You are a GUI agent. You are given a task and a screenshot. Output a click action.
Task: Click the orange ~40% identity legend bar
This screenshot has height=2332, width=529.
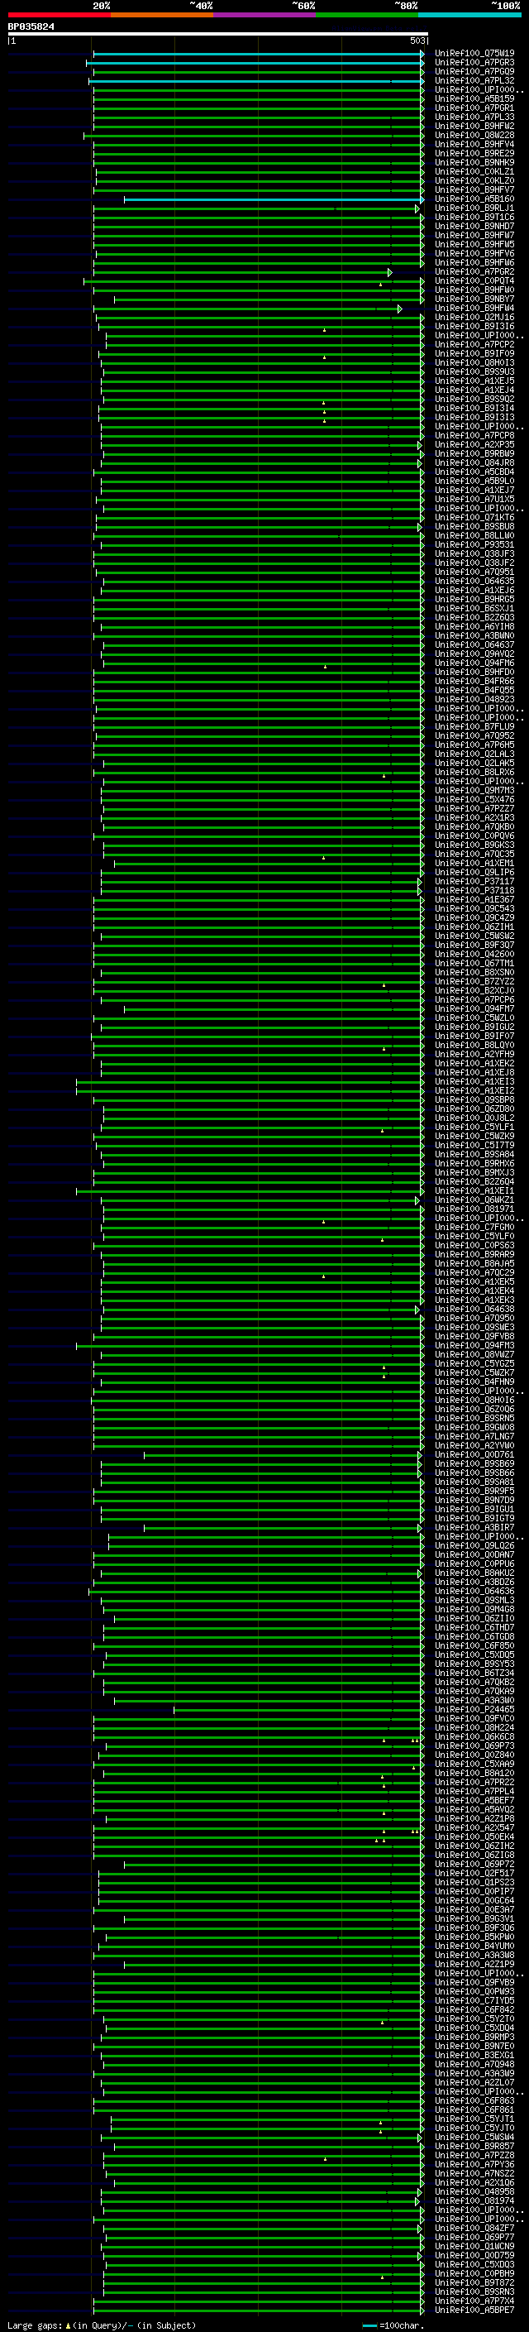(162, 15)
